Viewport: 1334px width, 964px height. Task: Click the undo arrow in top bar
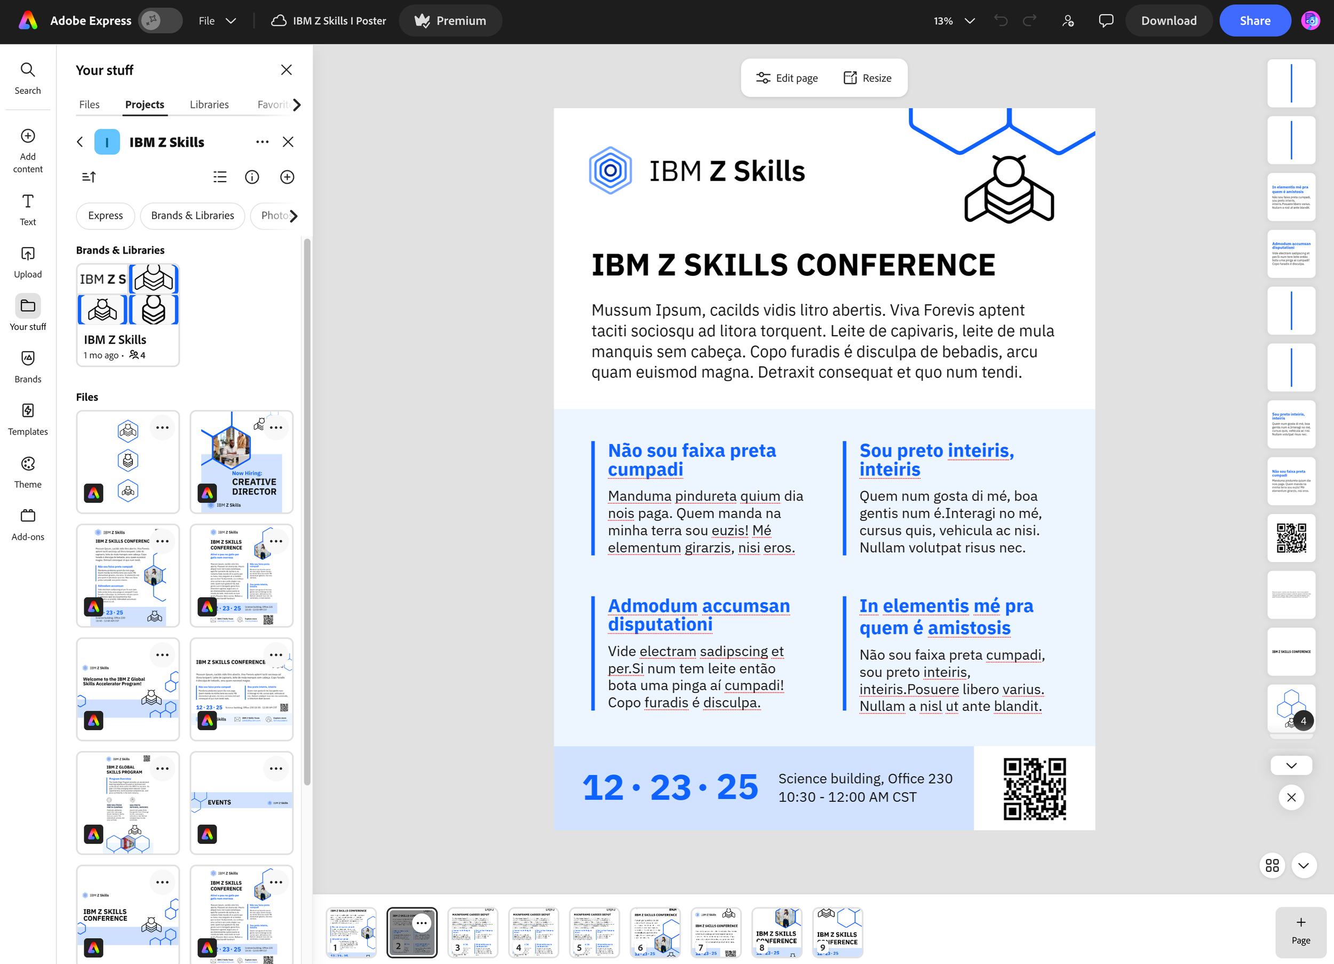1000,21
